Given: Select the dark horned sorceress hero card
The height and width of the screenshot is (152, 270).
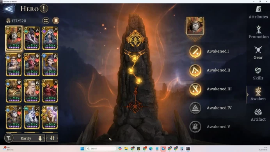Looking at the screenshot, I should tap(32, 38).
